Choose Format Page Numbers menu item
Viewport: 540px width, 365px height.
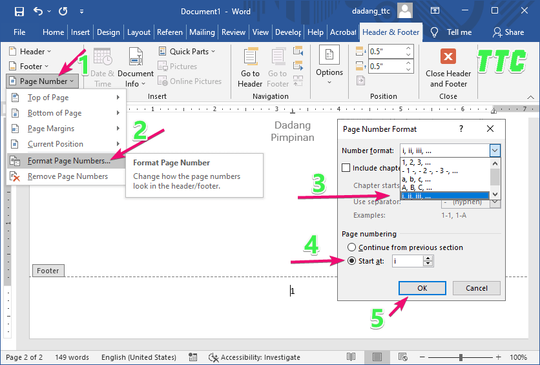click(66, 161)
